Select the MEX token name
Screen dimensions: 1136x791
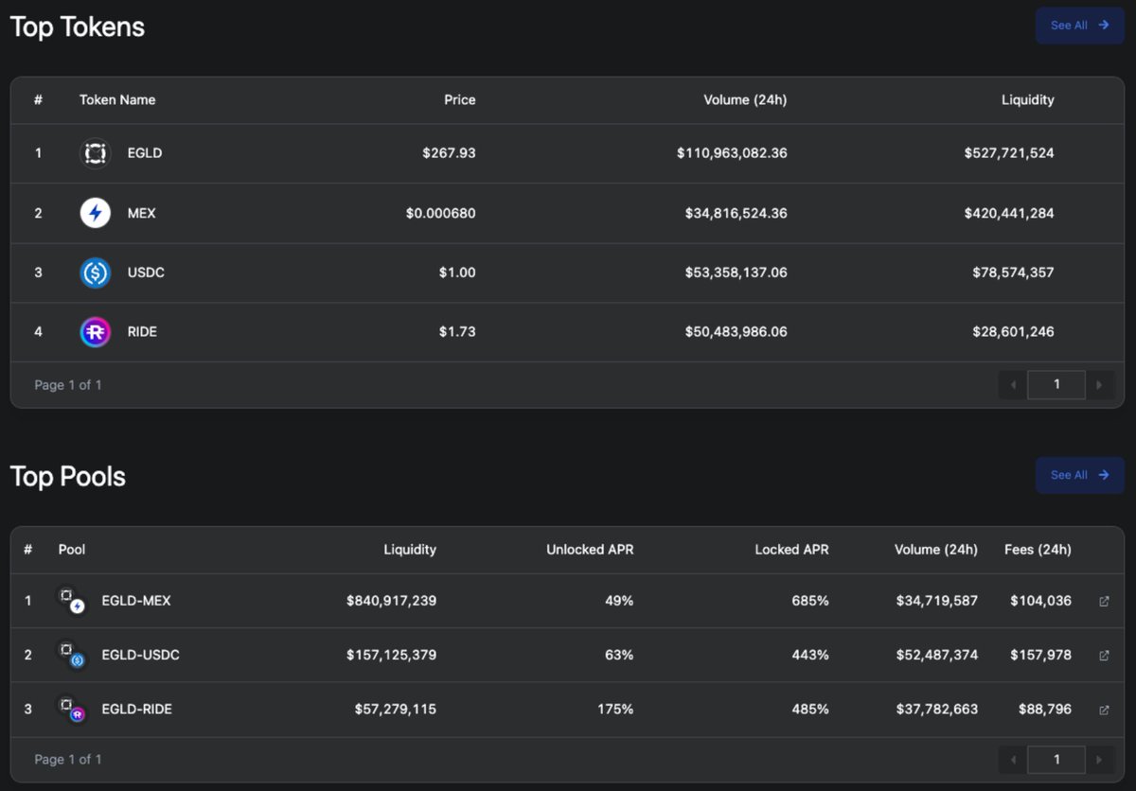142,213
